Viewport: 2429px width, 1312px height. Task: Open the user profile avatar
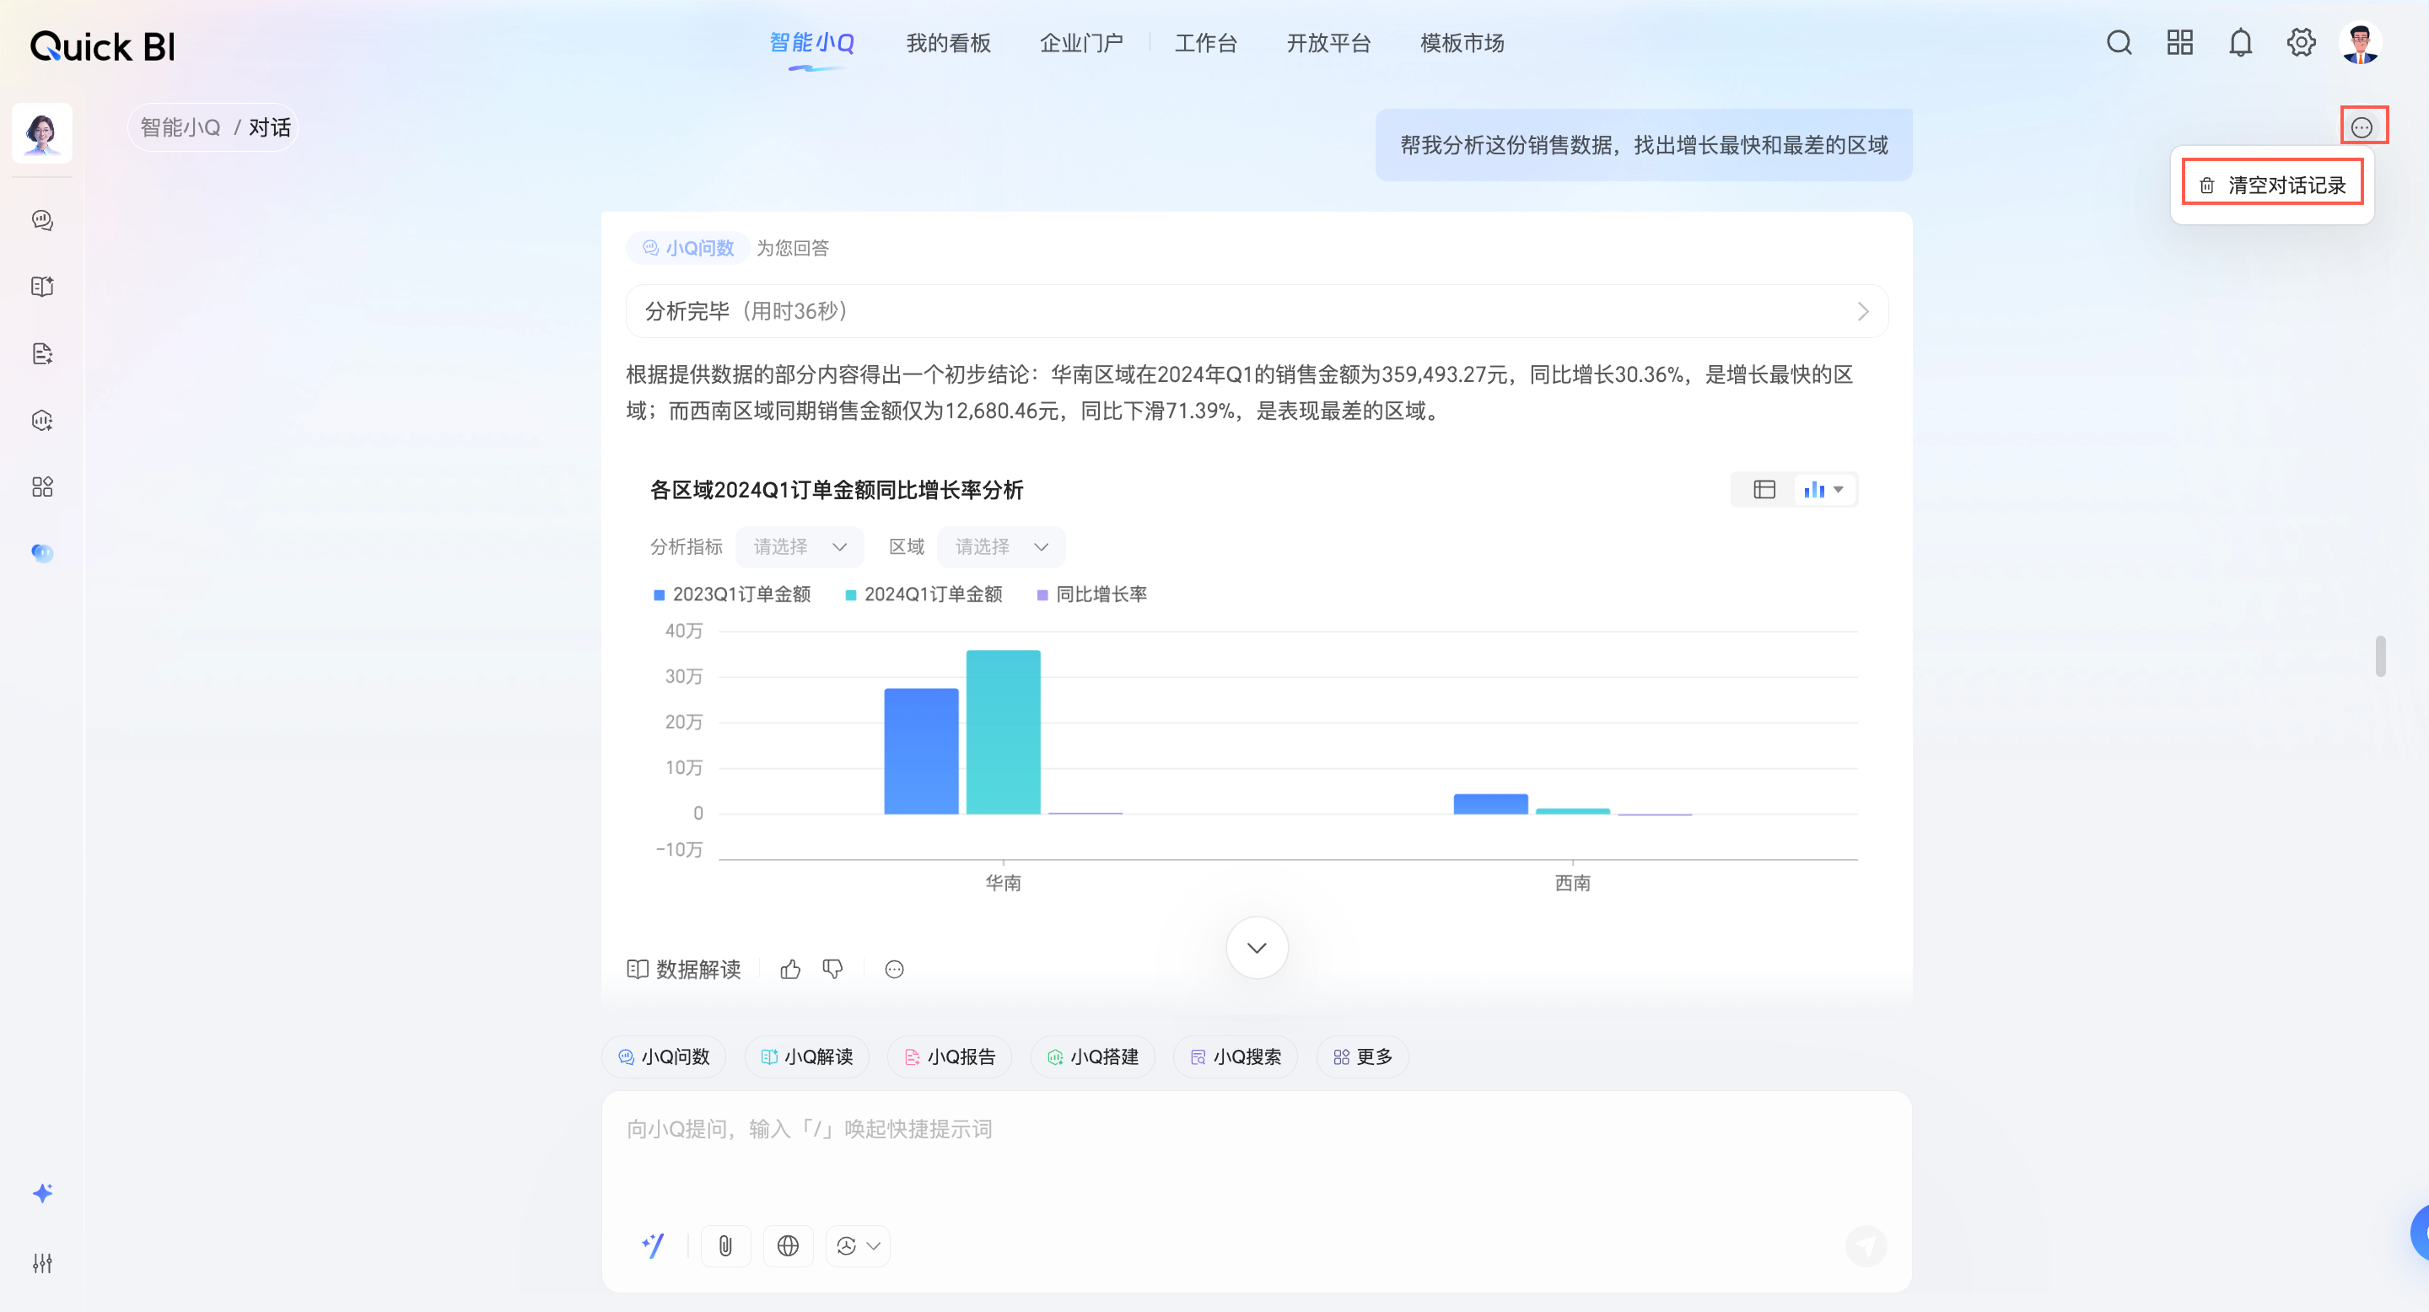2360,43
